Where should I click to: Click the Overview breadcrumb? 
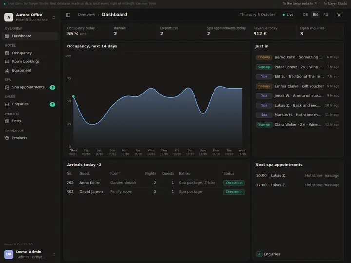(86, 15)
